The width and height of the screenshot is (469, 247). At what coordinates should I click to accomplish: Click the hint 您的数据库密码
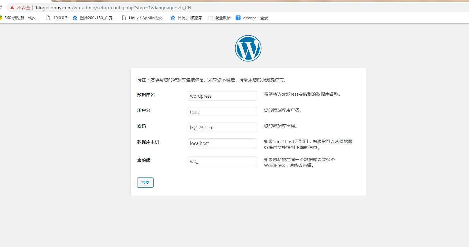280,126
